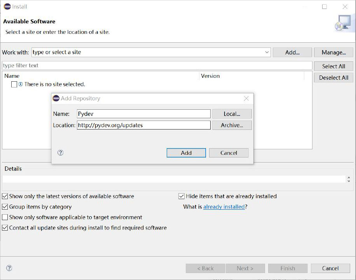Click the Add button to confirm repository
This screenshot has height=280, width=356.
tap(186, 153)
